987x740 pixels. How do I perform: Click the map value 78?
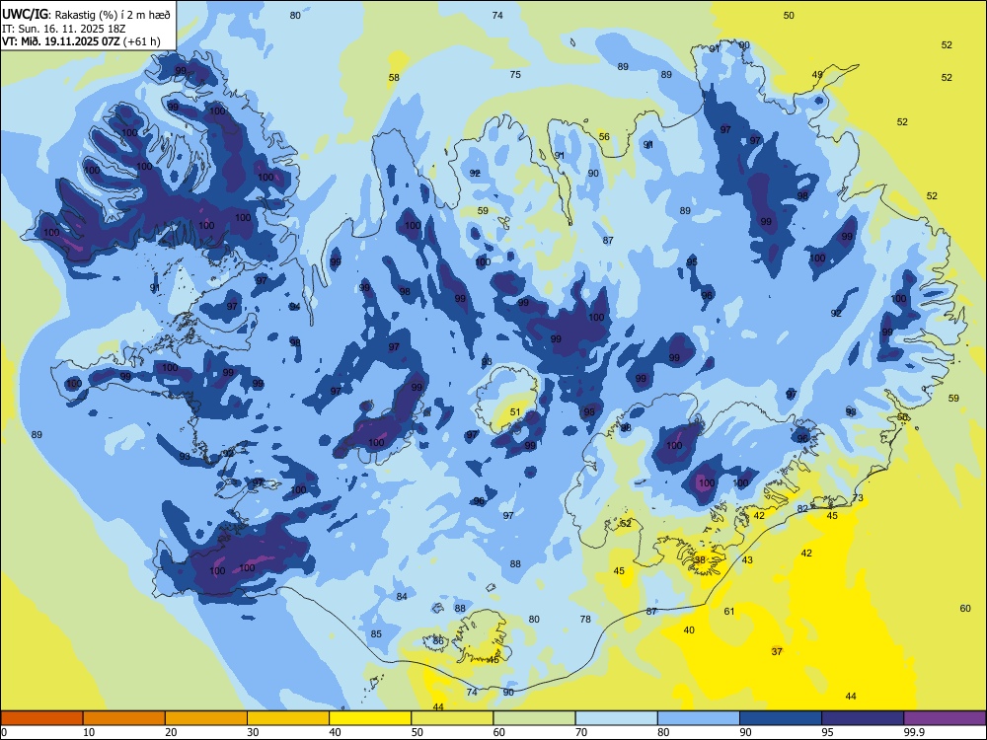tap(585, 619)
